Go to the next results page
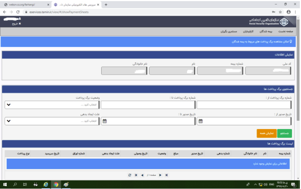Screen dimensions: 301x189 coord(160,175)
